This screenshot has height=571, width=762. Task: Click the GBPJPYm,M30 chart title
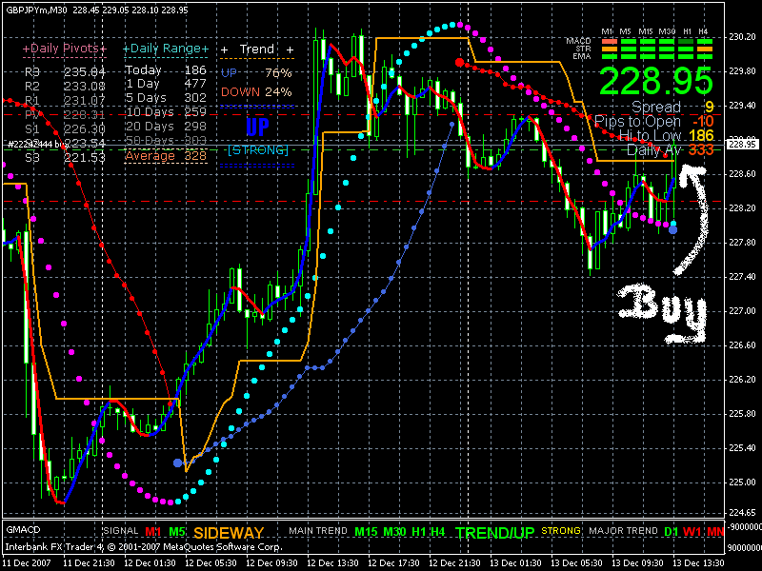pos(36,10)
